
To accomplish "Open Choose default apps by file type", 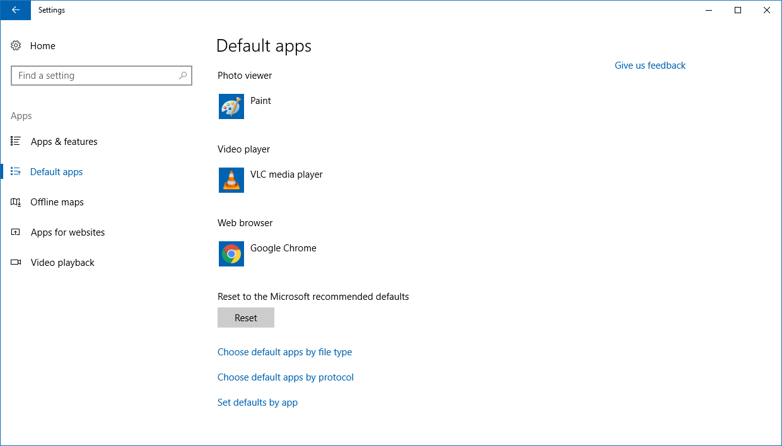I will [284, 352].
